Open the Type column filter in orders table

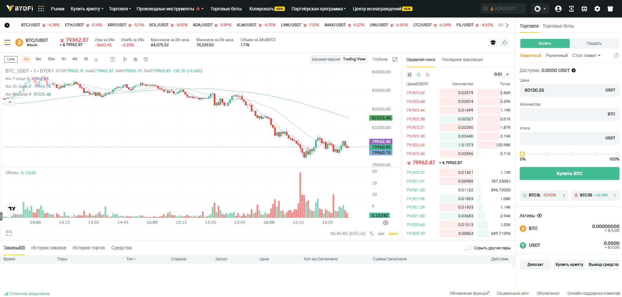[x=131, y=259]
